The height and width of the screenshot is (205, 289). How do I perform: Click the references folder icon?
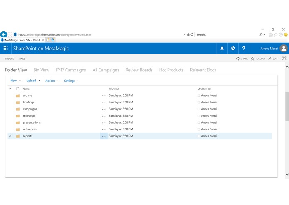pos(18,129)
